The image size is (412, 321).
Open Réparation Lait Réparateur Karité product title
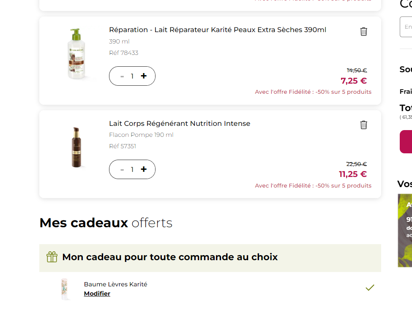pyautogui.click(x=217, y=30)
